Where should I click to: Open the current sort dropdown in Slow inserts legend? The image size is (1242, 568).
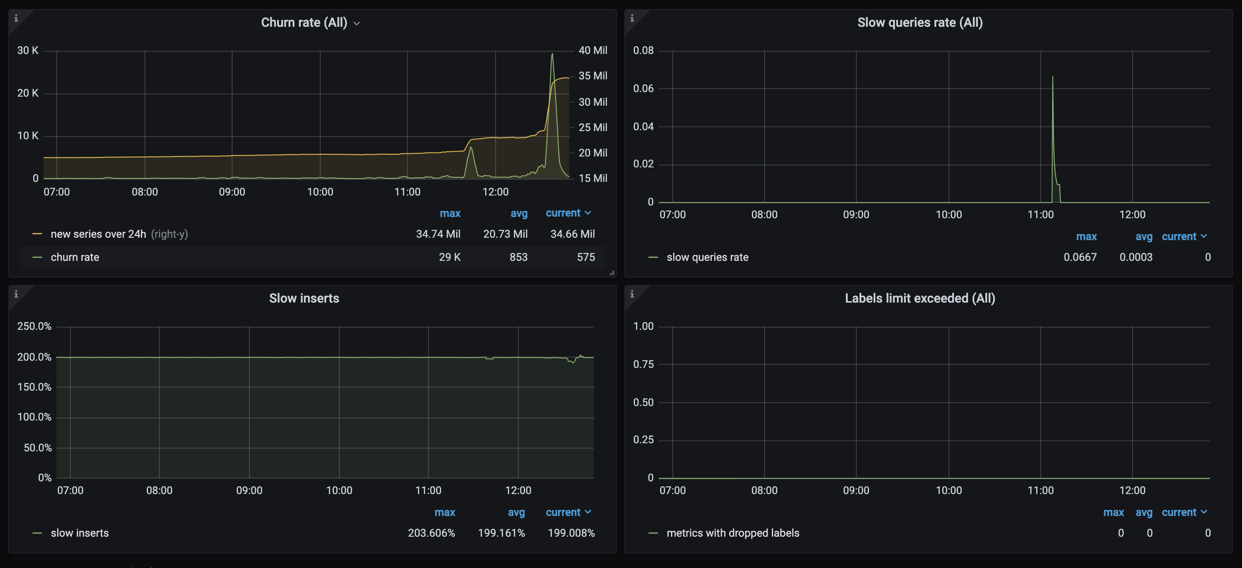pyautogui.click(x=569, y=512)
